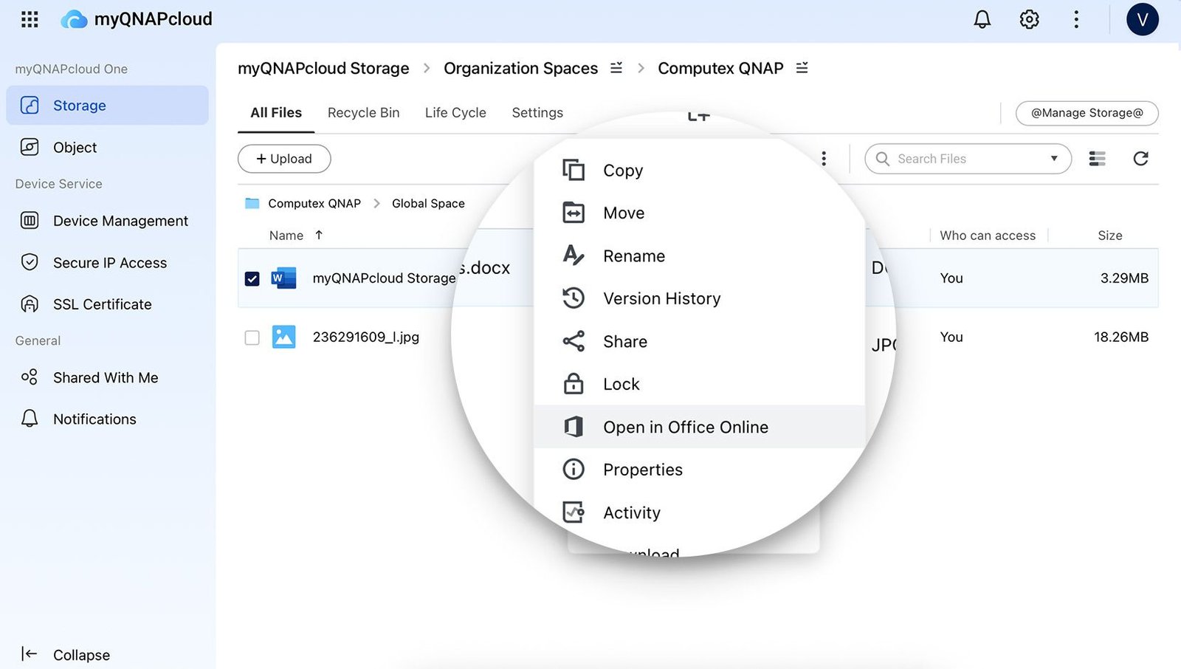Open Shared With Me in sidebar
This screenshot has width=1181, height=669.
[x=107, y=377]
